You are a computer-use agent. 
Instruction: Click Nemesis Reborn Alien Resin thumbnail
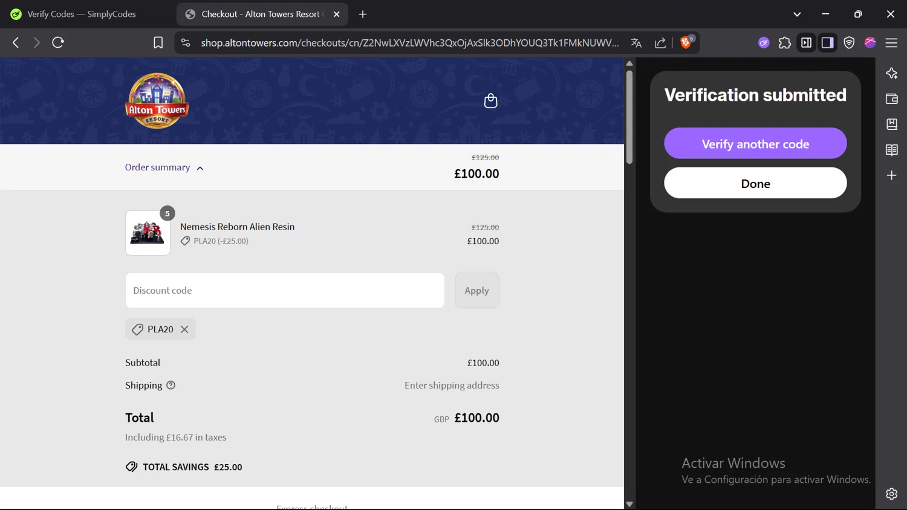[148, 233]
